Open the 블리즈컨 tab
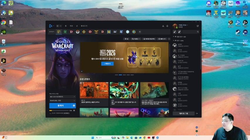 [x=84, y=26]
